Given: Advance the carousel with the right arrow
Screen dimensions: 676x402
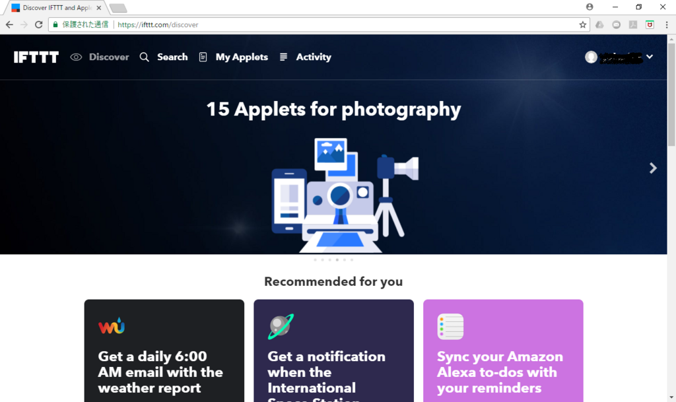Looking at the screenshot, I should pos(653,168).
